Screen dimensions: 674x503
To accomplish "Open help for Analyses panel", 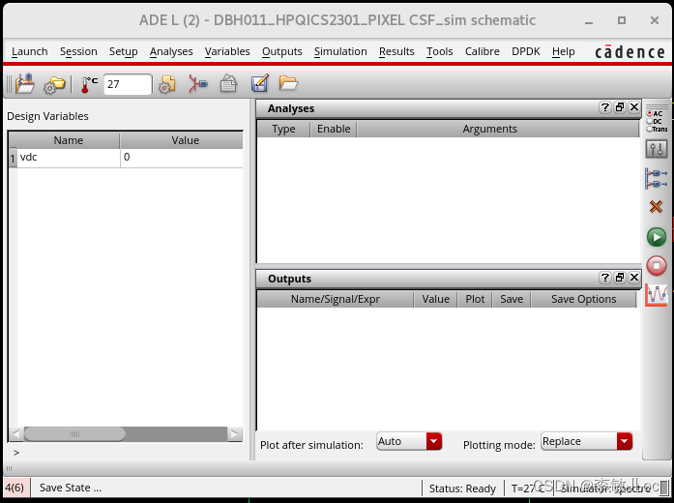I will tap(604, 107).
